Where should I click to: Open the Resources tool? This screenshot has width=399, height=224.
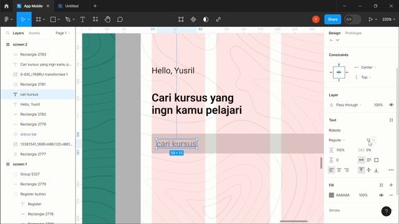pyautogui.click(x=95, y=19)
